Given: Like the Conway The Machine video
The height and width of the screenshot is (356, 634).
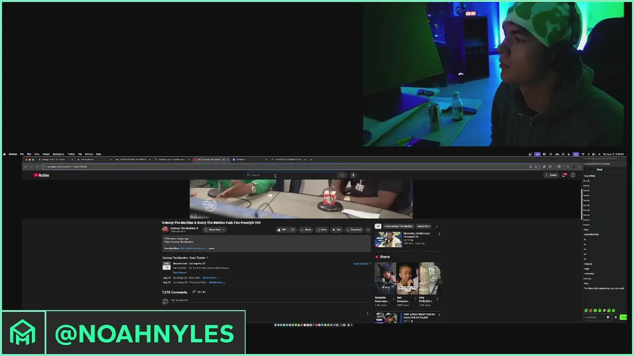Looking at the screenshot, I should click(281, 229).
